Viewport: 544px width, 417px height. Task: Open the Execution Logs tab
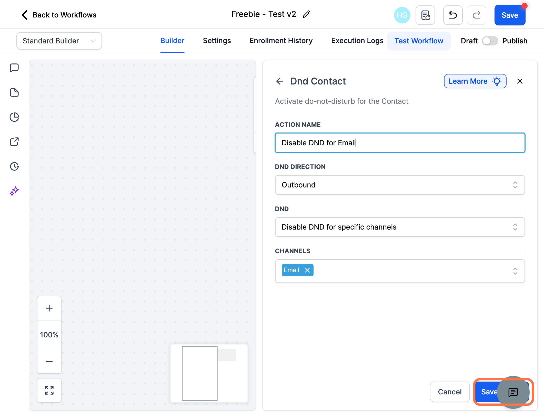pyautogui.click(x=357, y=41)
